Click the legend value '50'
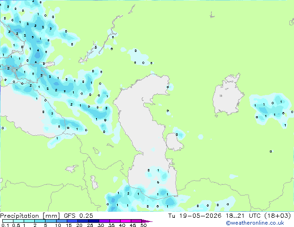Screen dimensions: 294x227 144,225
